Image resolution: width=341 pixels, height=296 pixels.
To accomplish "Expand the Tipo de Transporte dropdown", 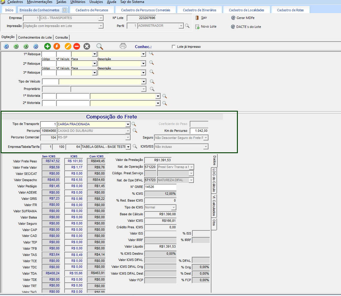I will click(x=128, y=124).
